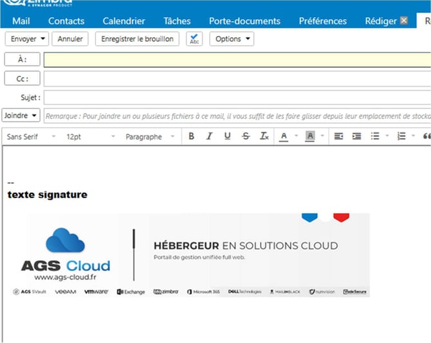Click the À: recipients button

(x=23, y=59)
